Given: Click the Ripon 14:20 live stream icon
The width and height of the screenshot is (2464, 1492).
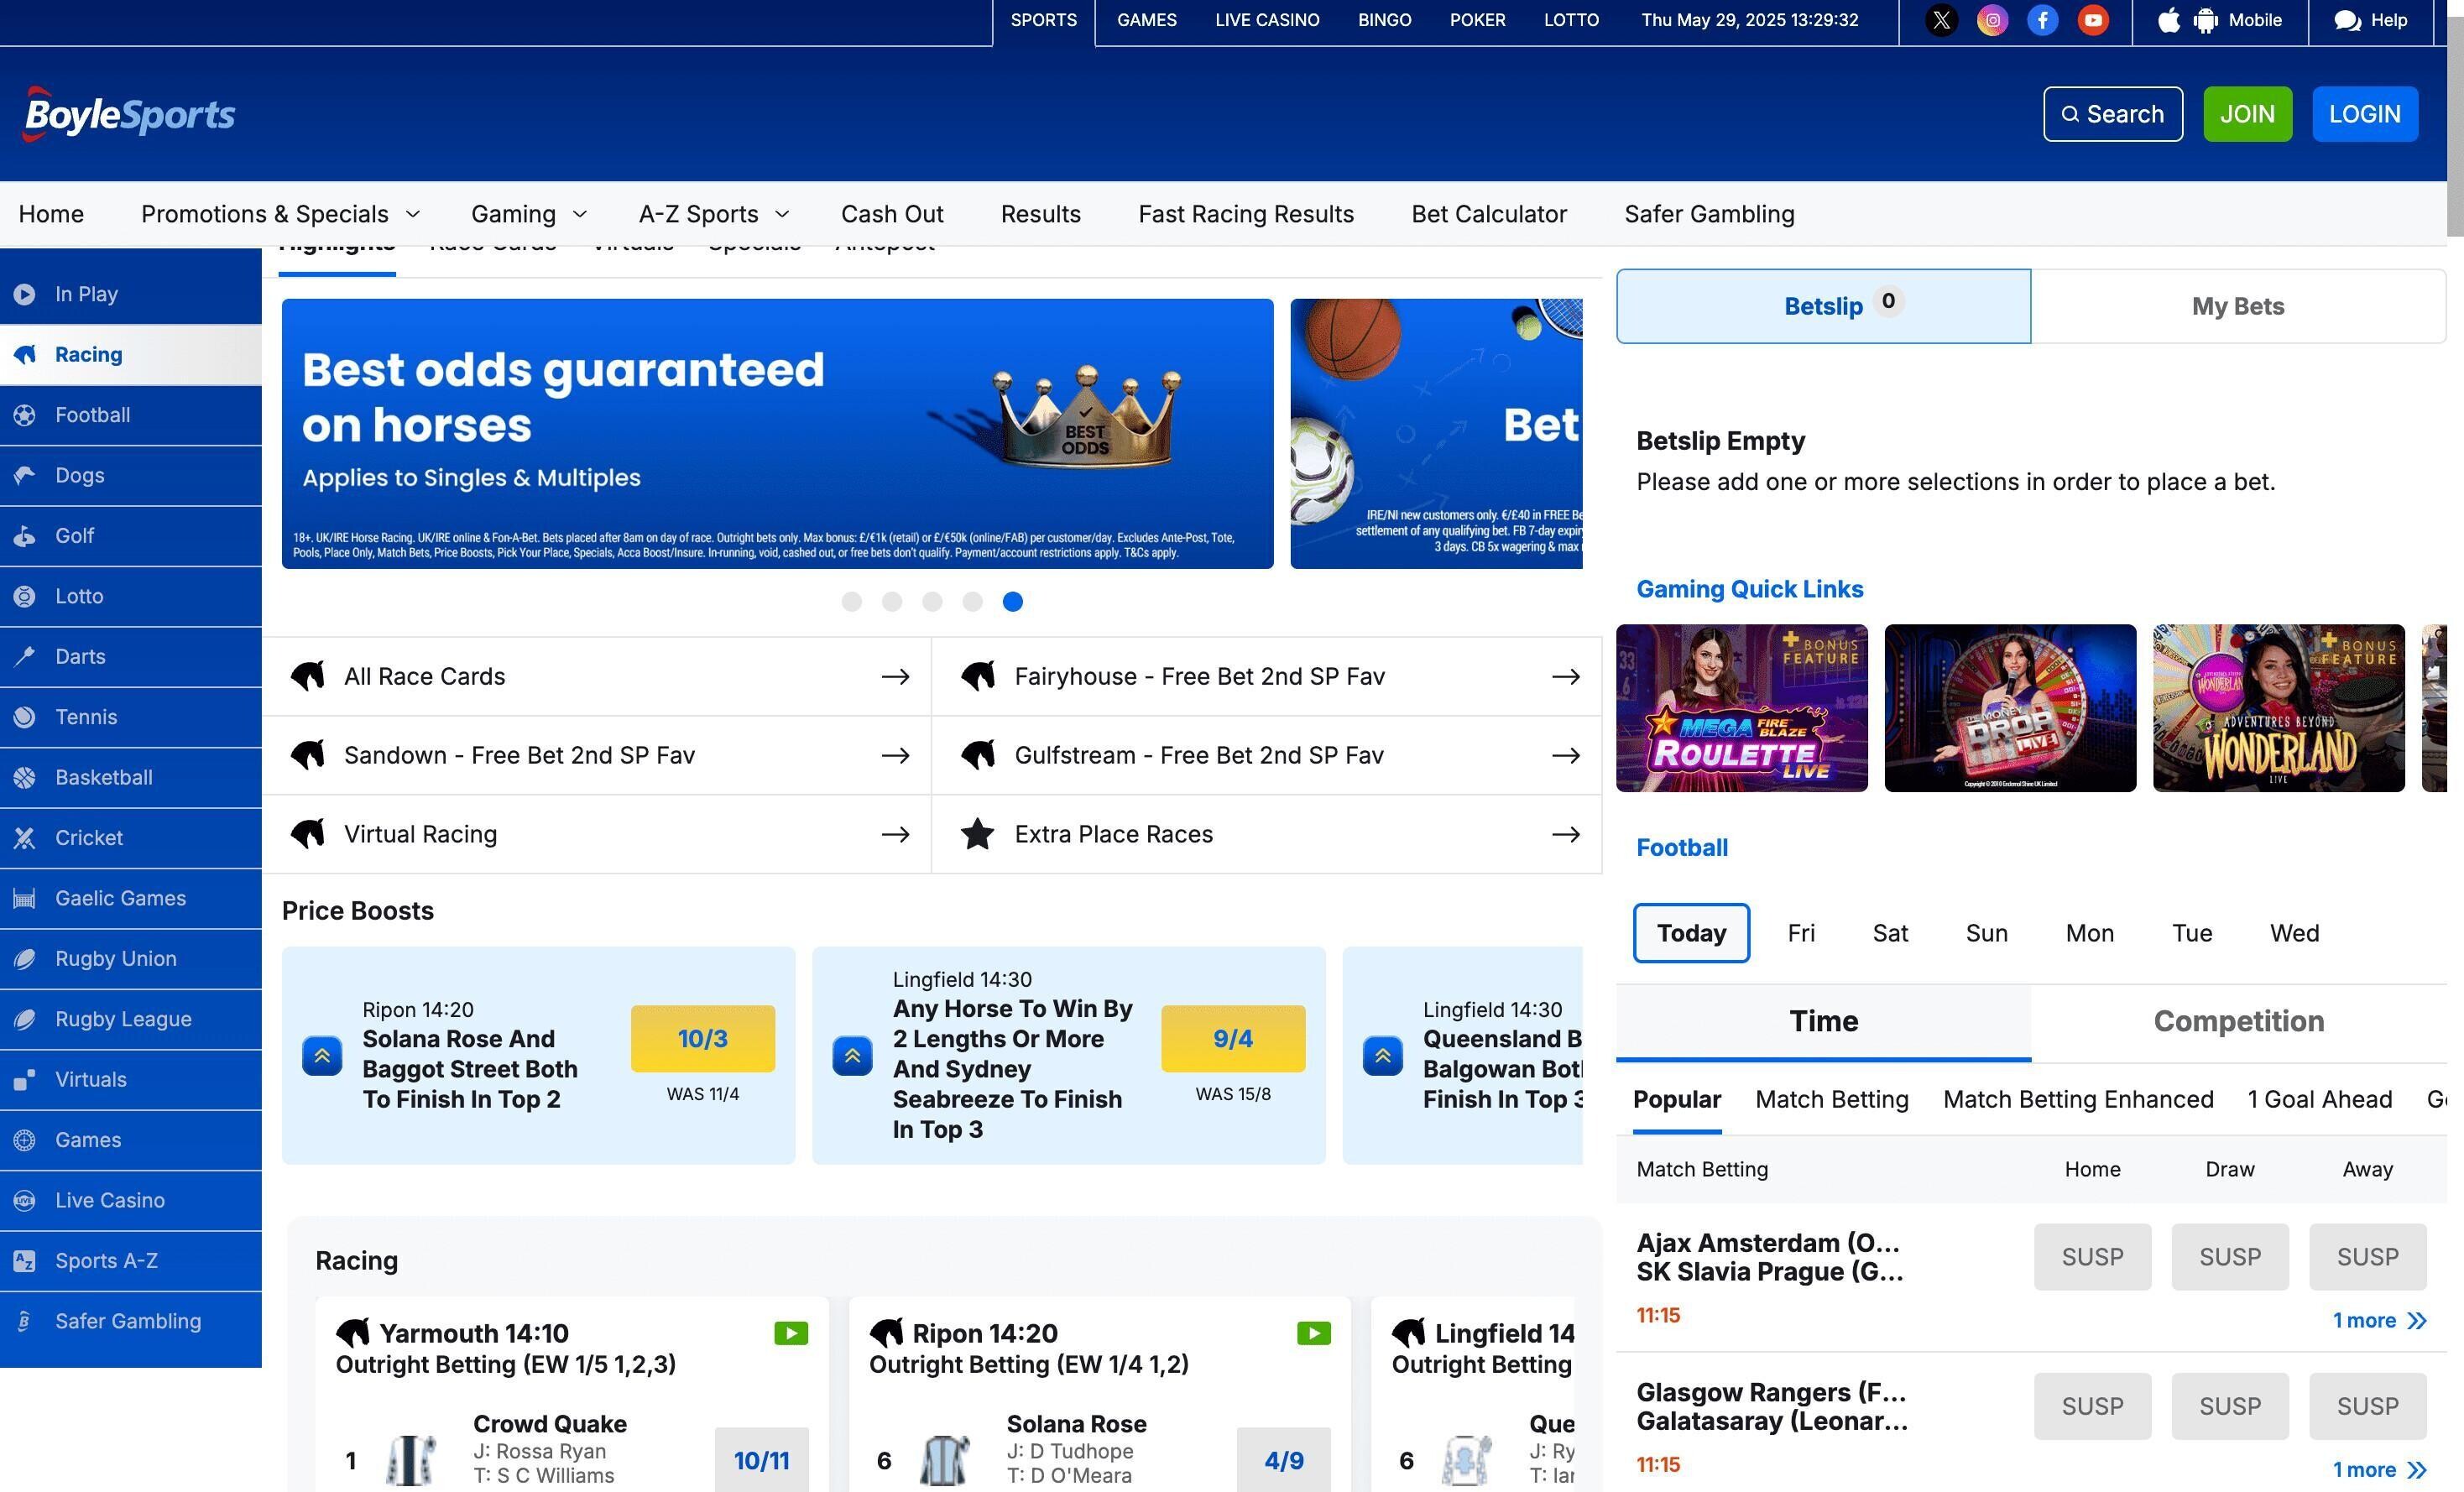Looking at the screenshot, I should click(1313, 1333).
